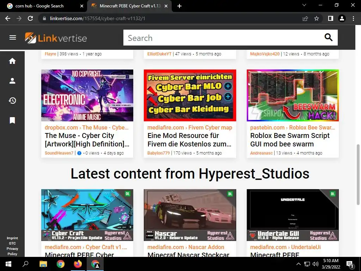Close the corn hub Google Search tab
The width and height of the screenshot is (361, 271).
[x=82, y=6]
